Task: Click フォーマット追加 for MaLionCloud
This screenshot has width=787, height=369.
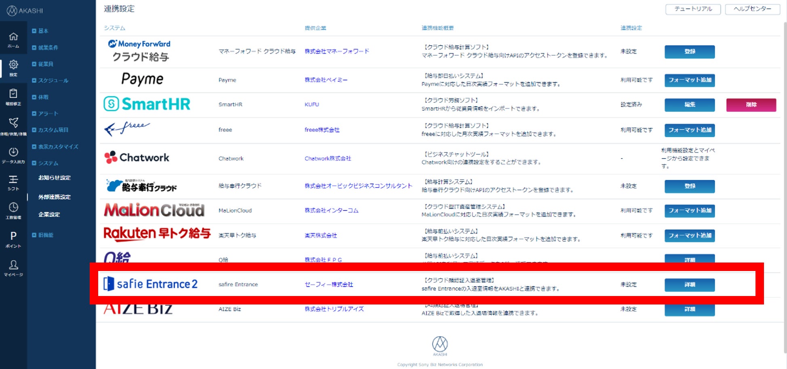Action: (690, 211)
